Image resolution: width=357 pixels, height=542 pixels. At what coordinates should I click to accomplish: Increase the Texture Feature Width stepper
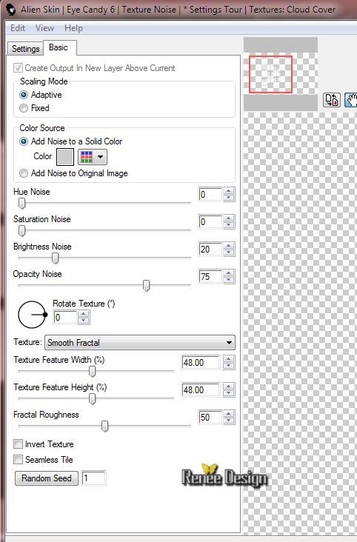click(x=228, y=359)
